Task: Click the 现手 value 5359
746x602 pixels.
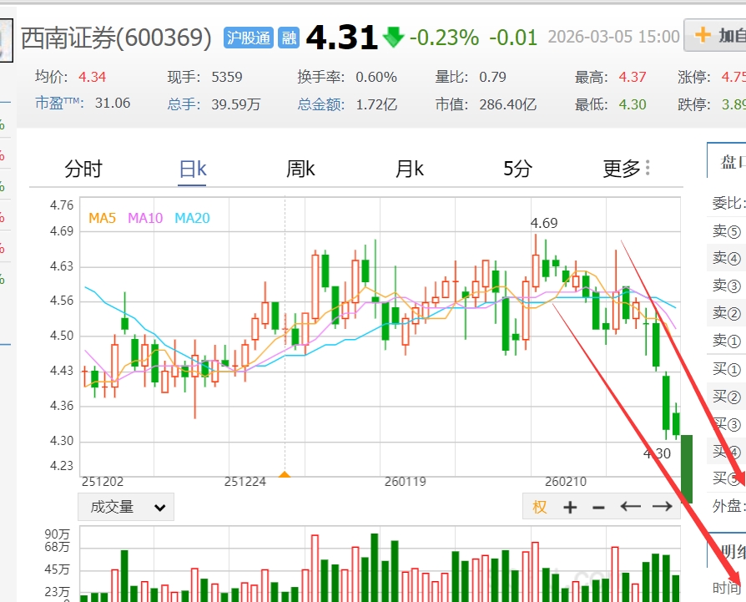Action: click(227, 77)
